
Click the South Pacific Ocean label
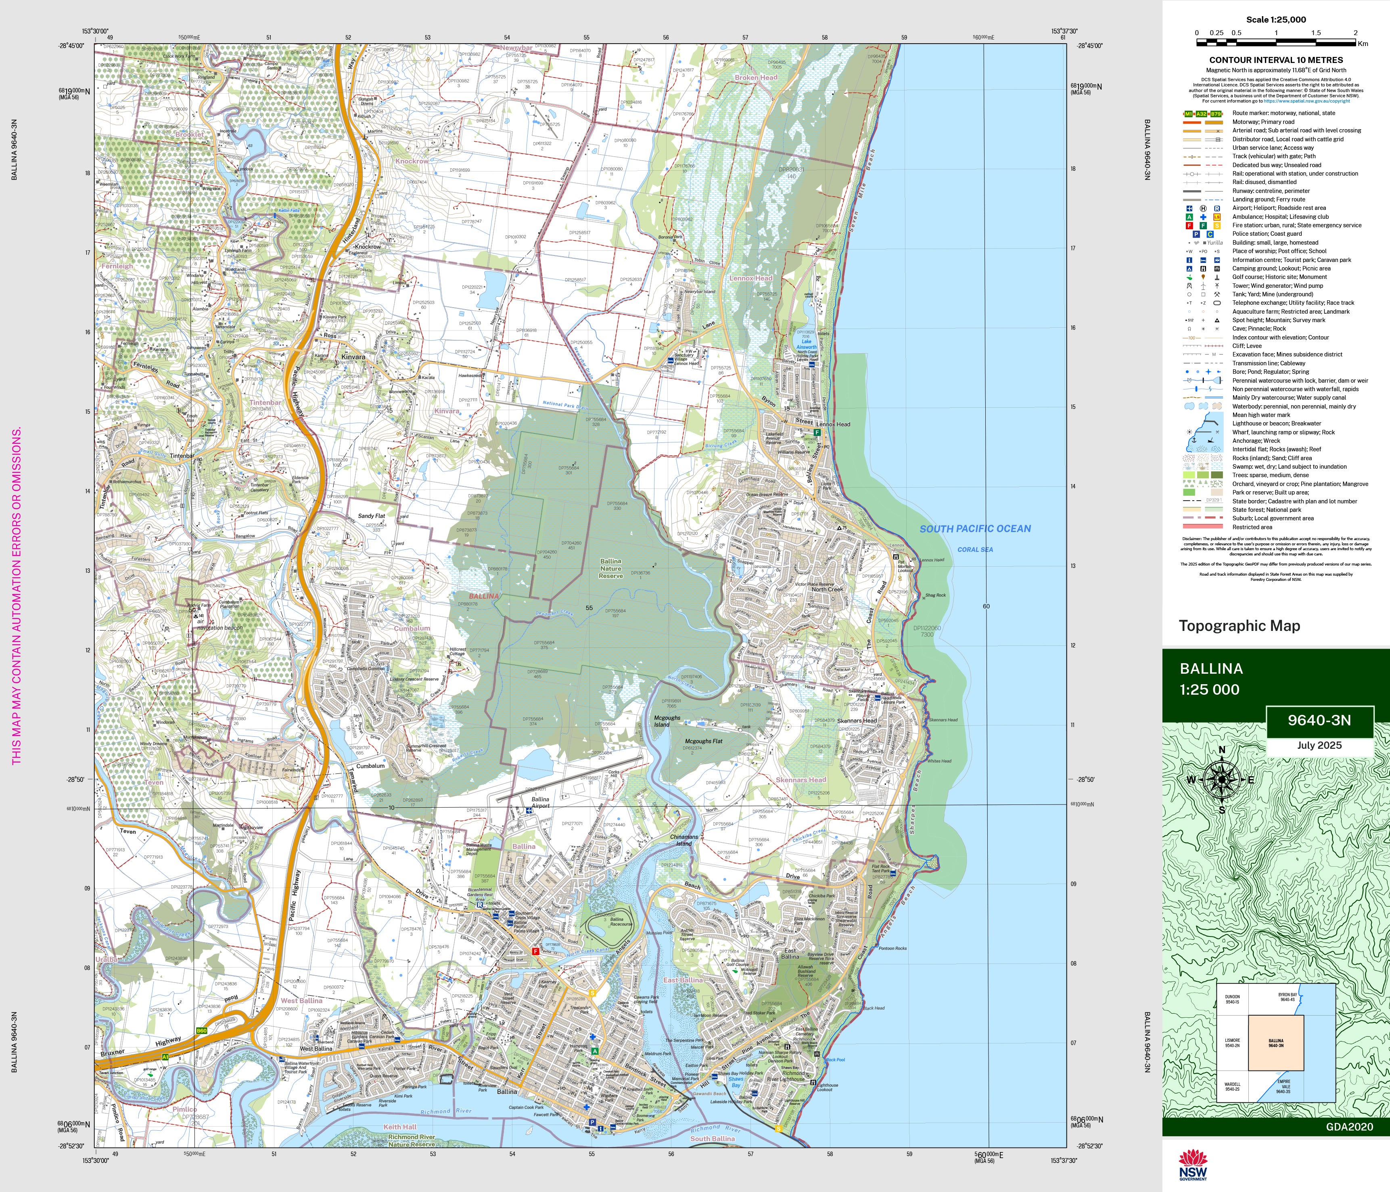(975, 529)
